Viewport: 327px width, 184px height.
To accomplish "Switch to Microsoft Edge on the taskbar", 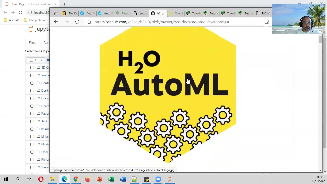I will click(64, 179).
